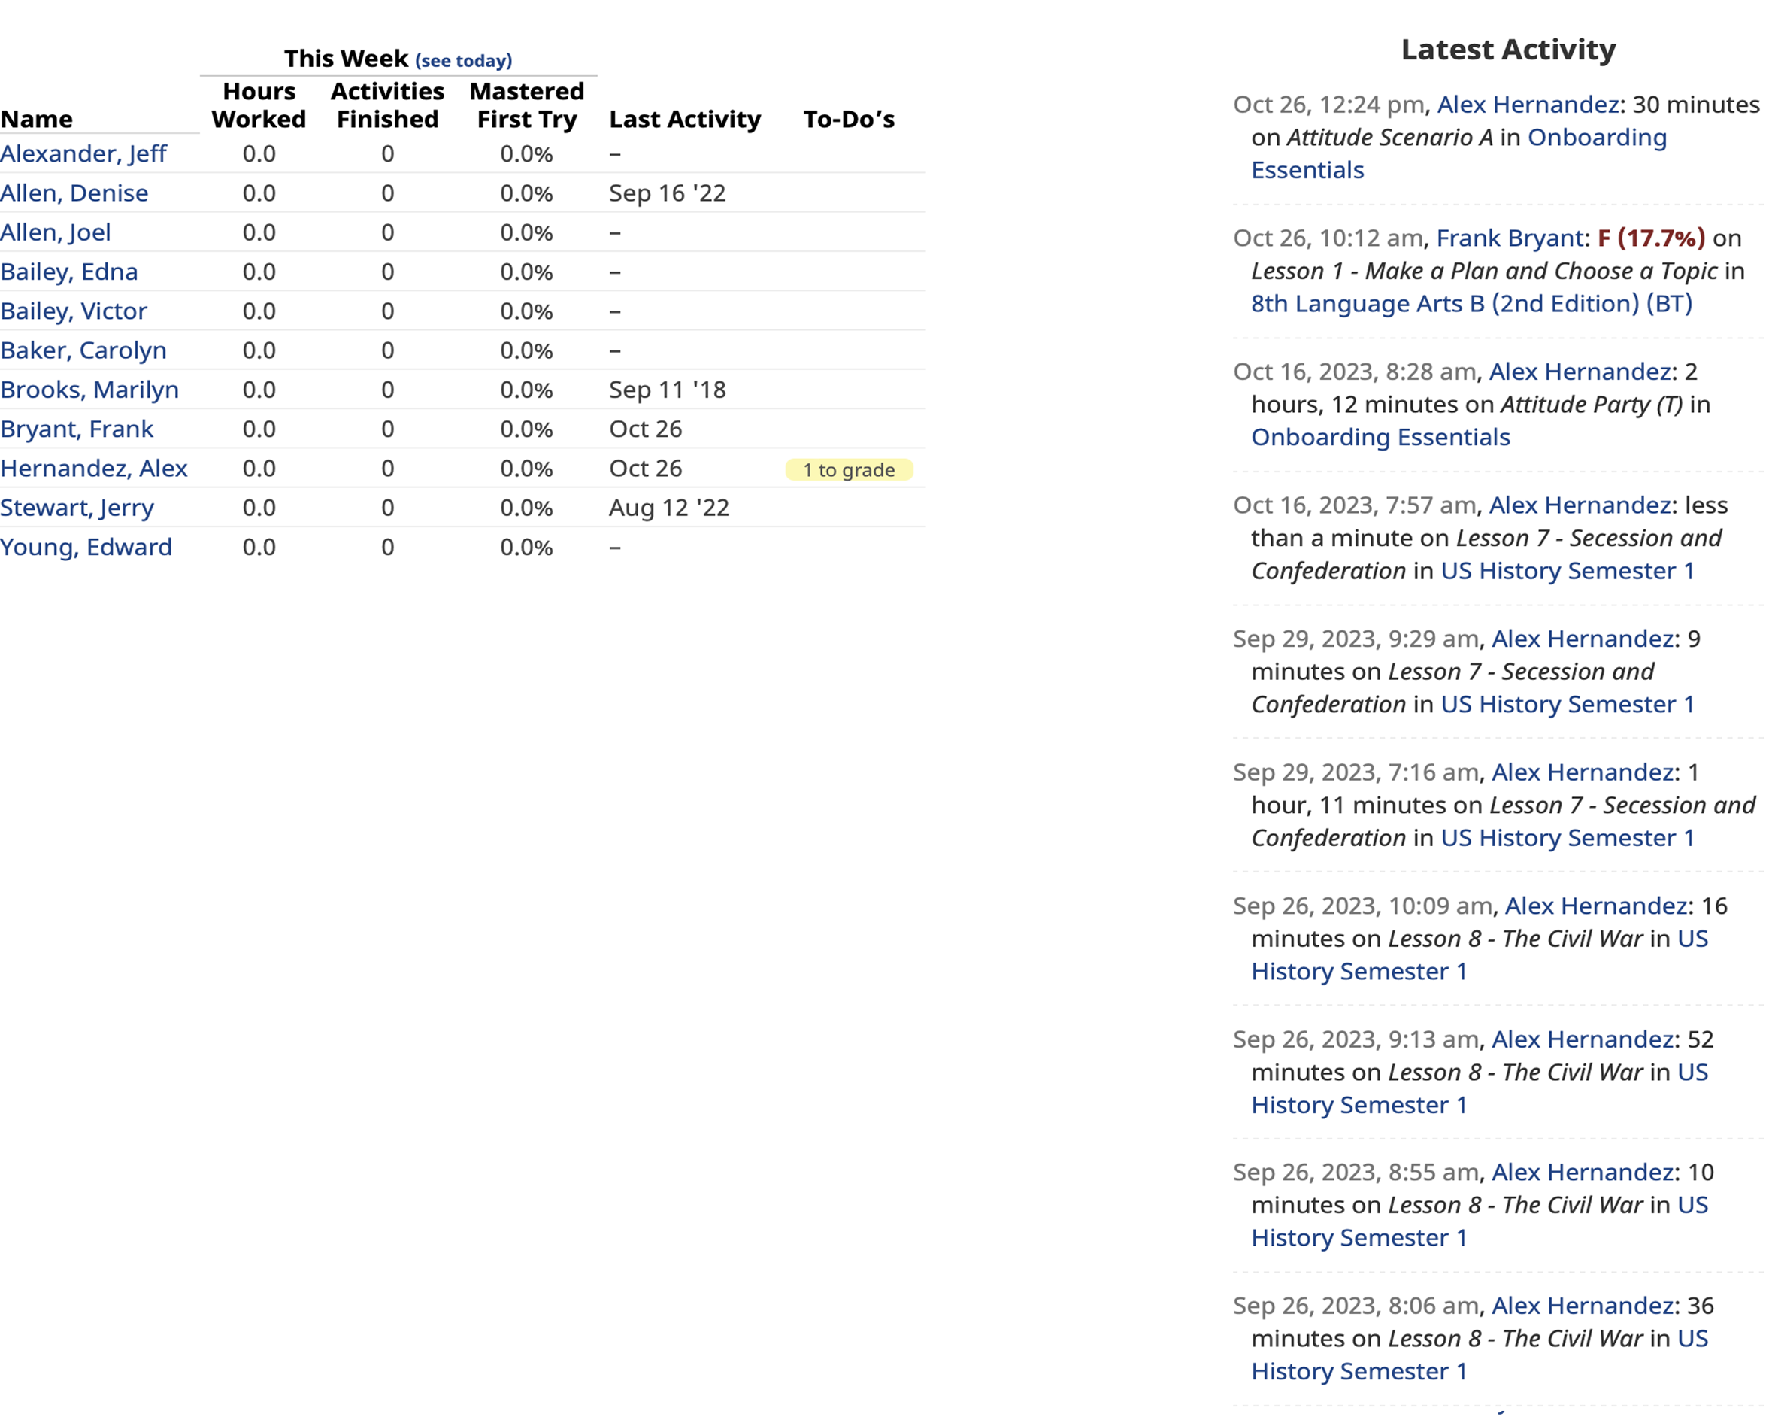1769x1423 pixels.
Task: Click the Name column header
Action: 37,119
